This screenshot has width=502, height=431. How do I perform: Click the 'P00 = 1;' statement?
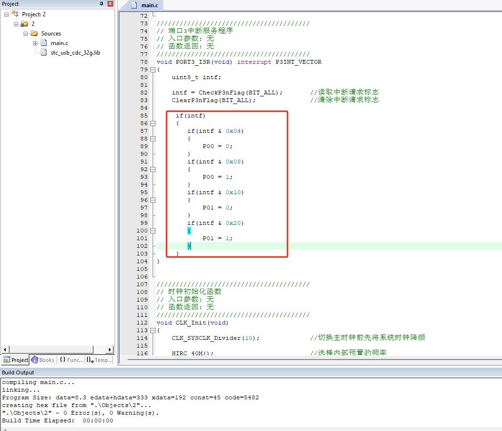pyautogui.click(x=218, y=177)
